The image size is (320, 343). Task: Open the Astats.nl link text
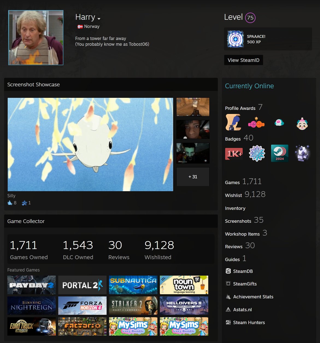(x=242, y=310)
